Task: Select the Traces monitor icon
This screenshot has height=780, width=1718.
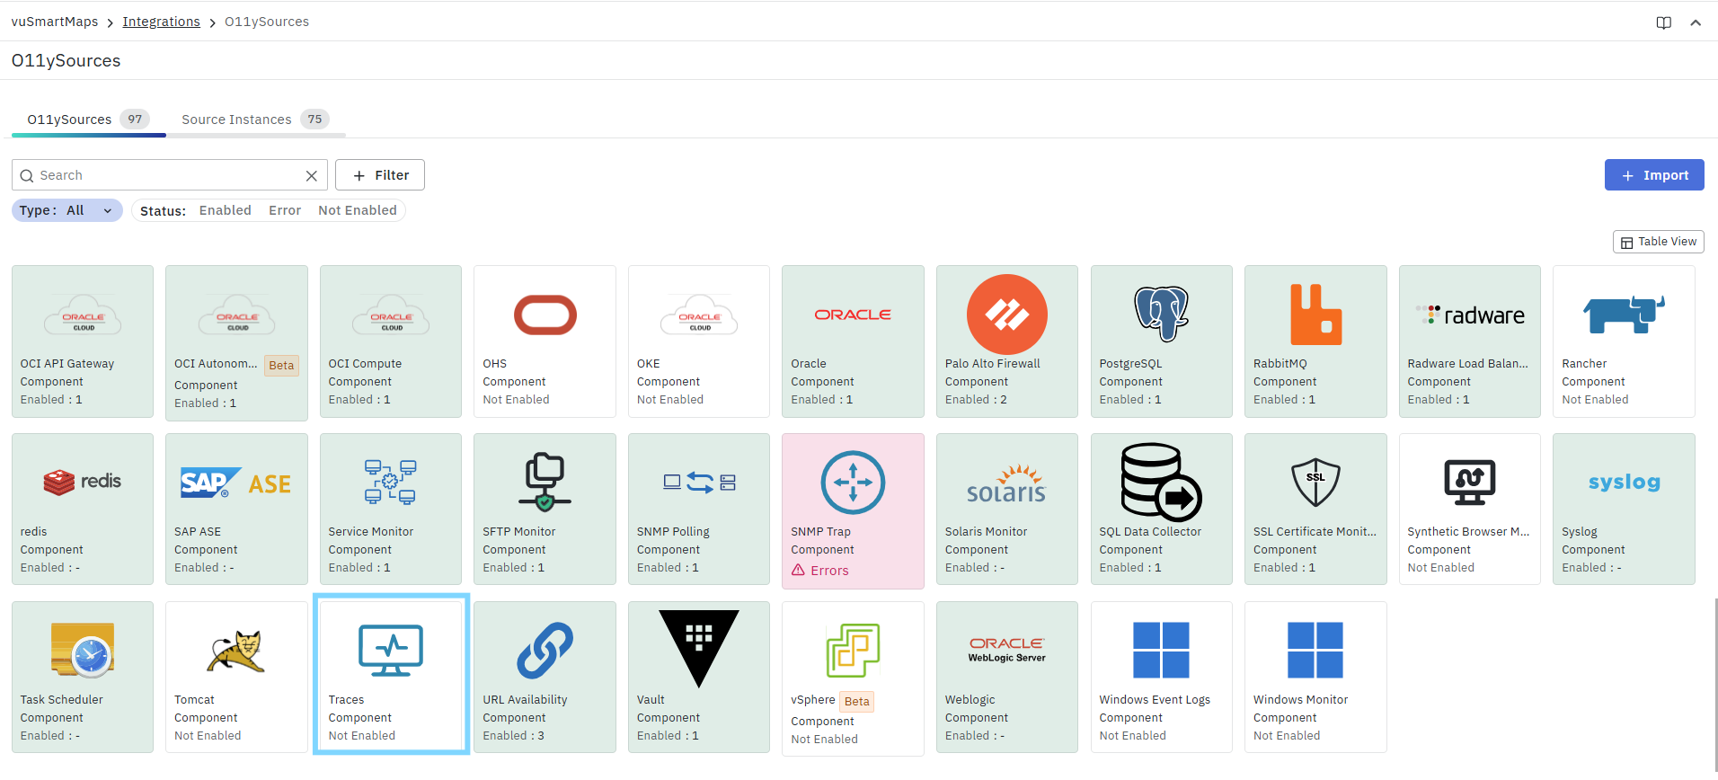Action: [x=390, y=650]
